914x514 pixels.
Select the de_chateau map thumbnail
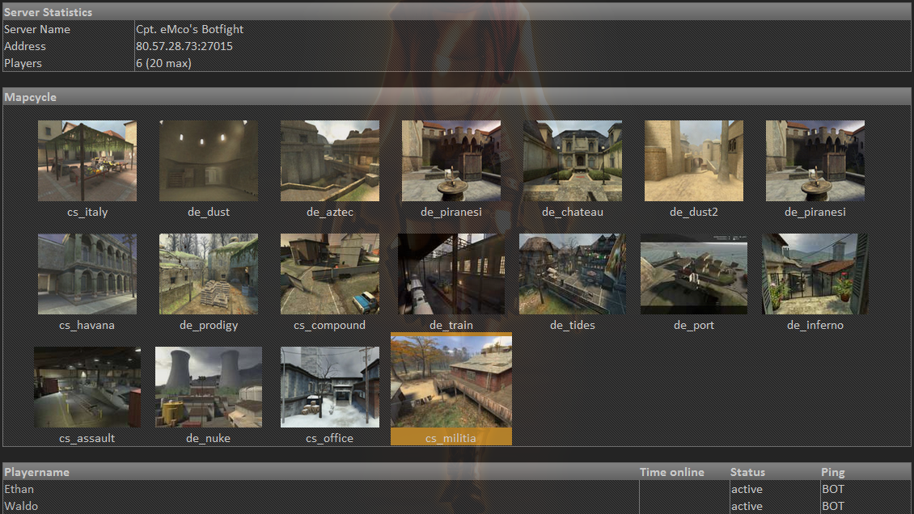tap(573, 161)
